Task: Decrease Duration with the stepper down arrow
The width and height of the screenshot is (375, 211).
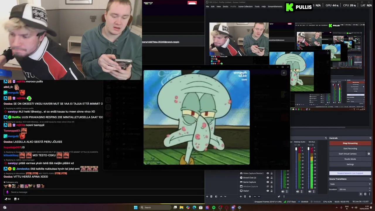Action: coord(370,190)
